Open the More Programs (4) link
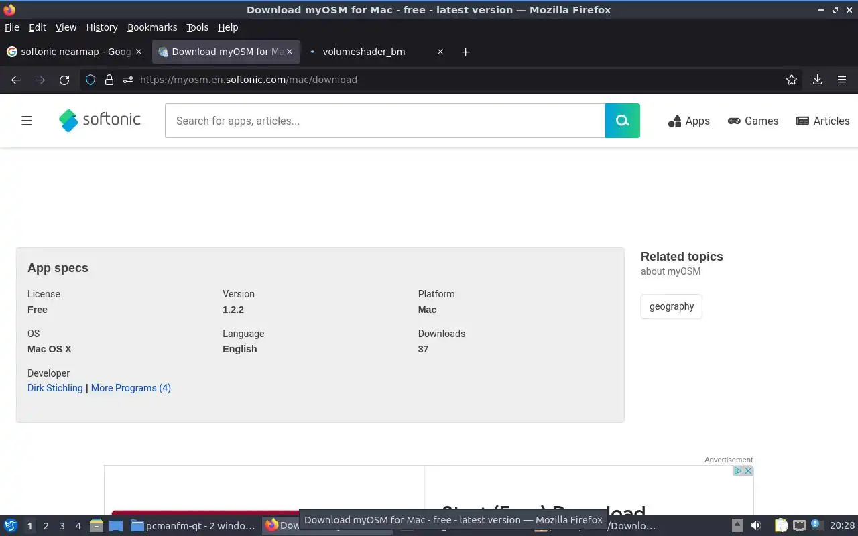Screen dimensions: 858x536 coord(131,388)
